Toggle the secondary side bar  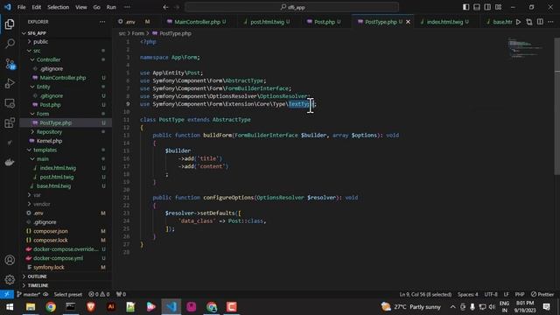point(487,7)
